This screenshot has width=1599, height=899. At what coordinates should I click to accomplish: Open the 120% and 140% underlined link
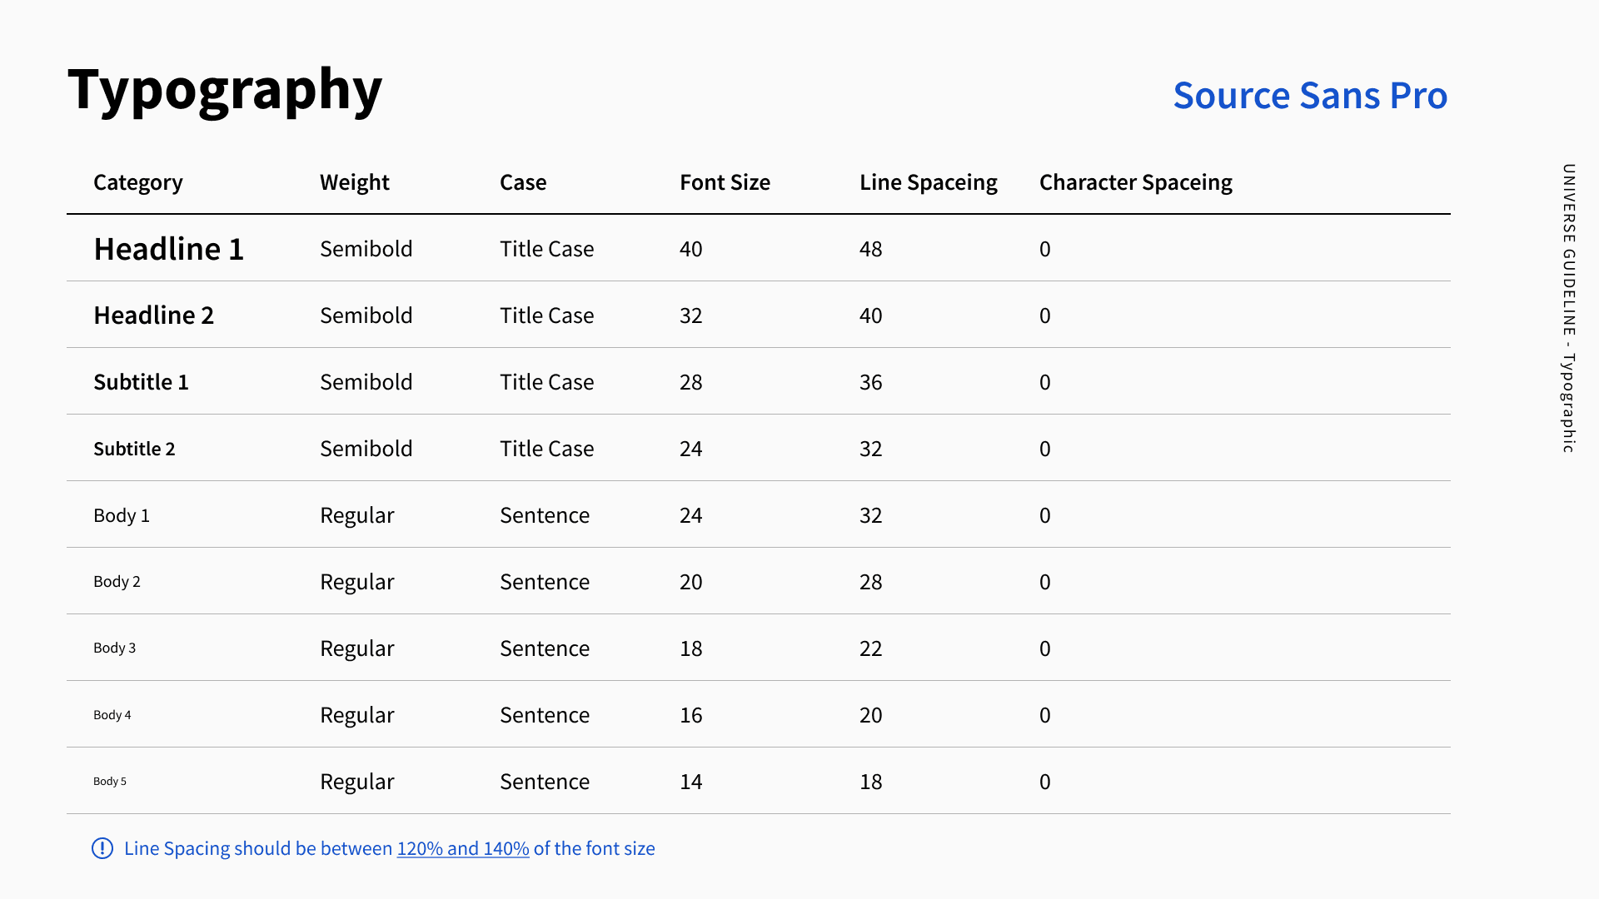[x=462, y=848]
